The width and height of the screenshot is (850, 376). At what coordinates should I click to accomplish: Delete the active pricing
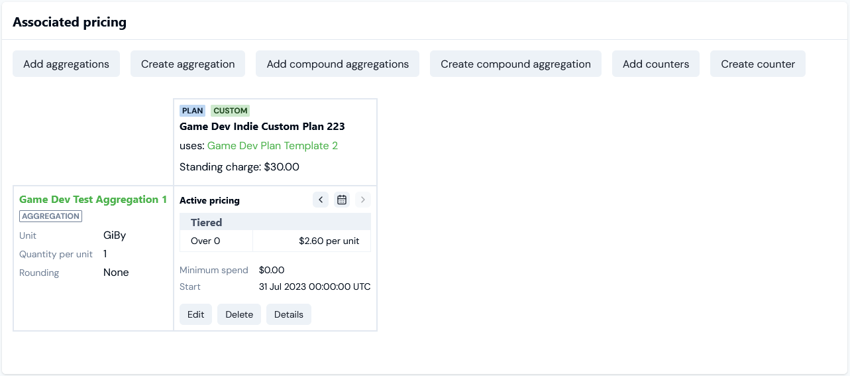click(x=239, y=314)
